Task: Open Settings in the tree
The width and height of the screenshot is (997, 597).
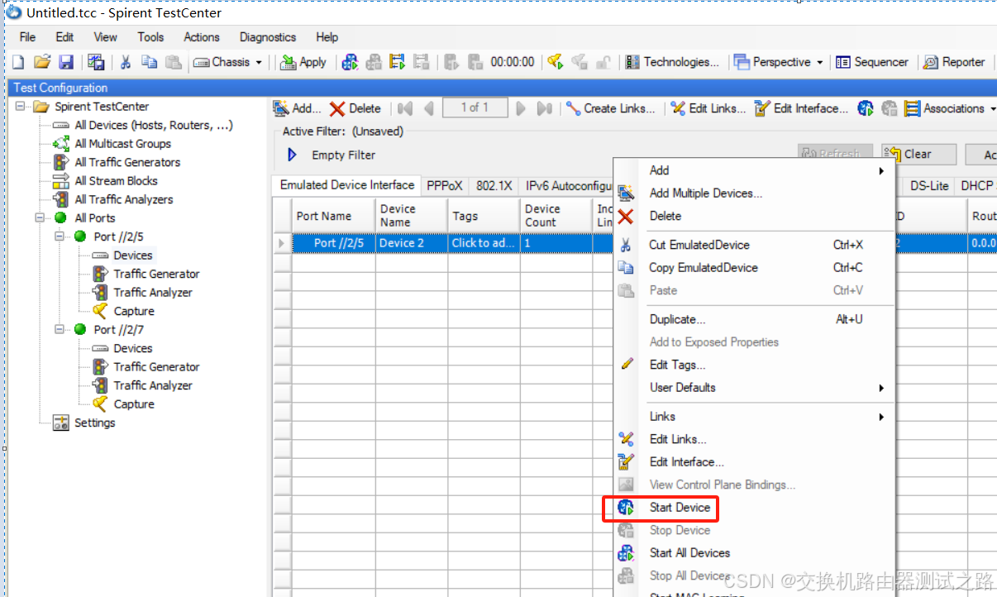Action: pos(94,423)
